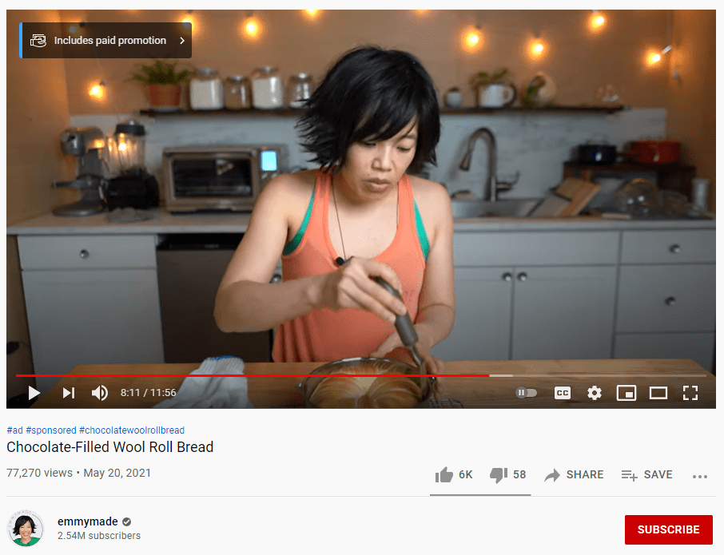Like the video with thumbs up
Screen dimensions: 724x555
(454, 474)
